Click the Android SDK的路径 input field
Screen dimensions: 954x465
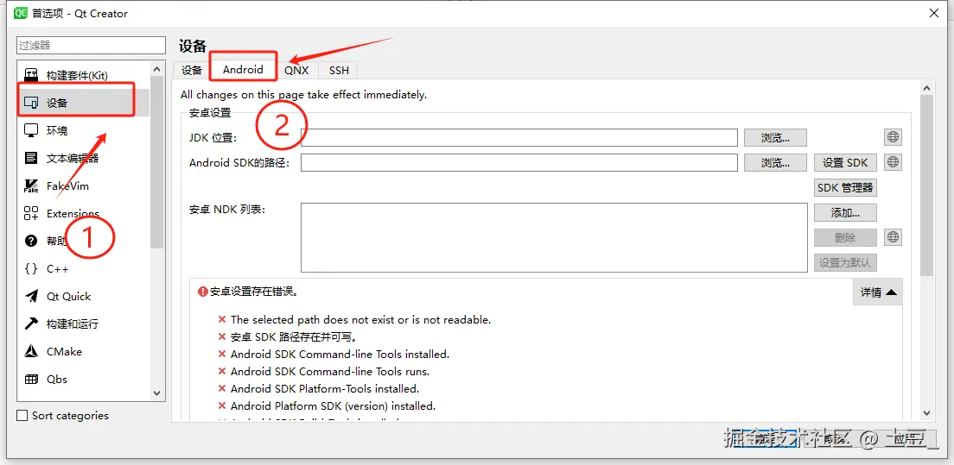[x=519, y=163]
